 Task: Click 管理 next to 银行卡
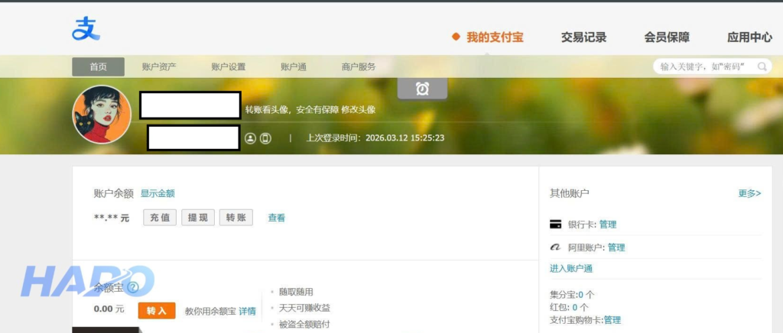click(608, 225)
